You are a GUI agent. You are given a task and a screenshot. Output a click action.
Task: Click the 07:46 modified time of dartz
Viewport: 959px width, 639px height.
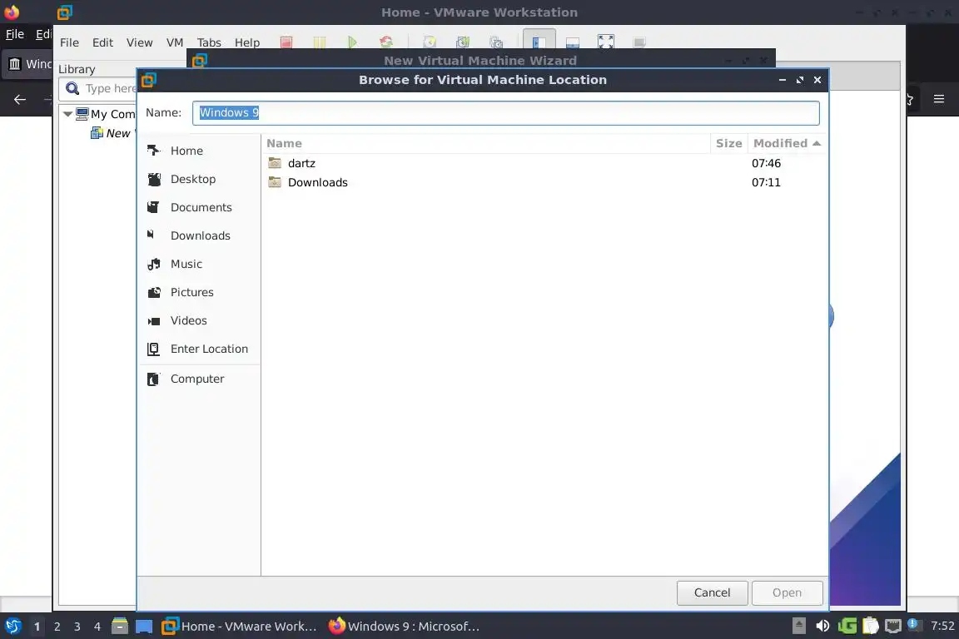click(766, 163)
